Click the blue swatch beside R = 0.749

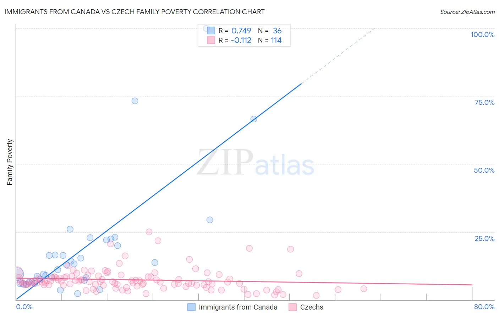point(211,31)
